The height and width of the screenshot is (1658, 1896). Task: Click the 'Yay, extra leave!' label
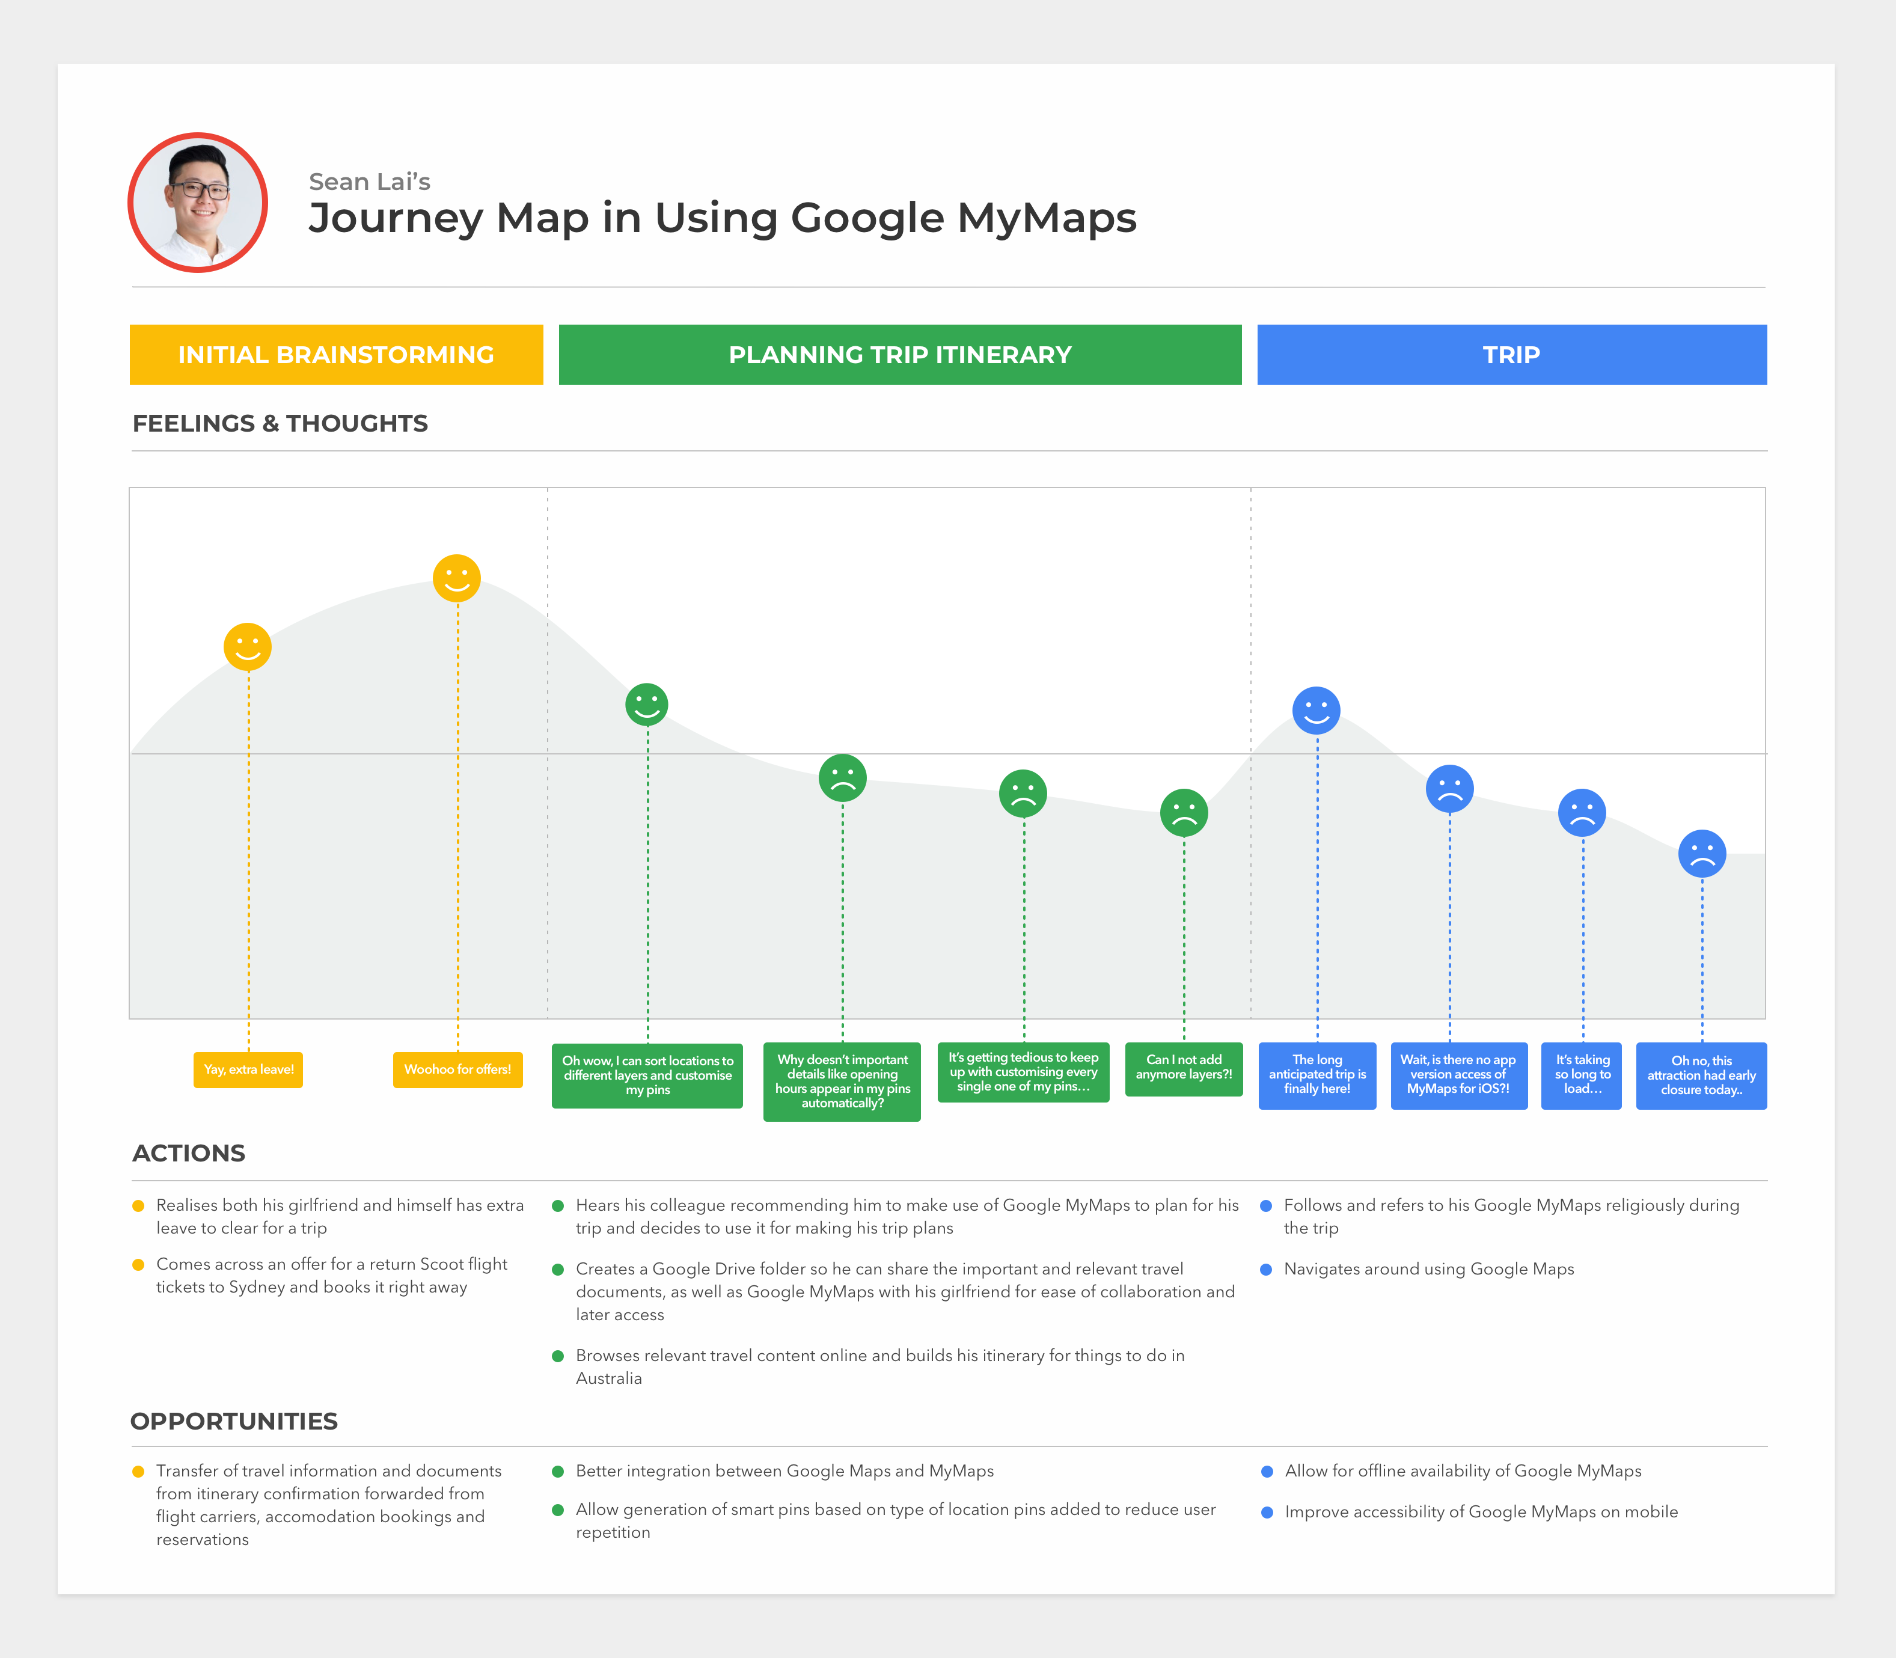point(248,1069)
